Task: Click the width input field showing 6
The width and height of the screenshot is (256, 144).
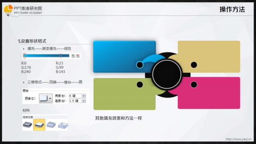Action: click(76, 96)
